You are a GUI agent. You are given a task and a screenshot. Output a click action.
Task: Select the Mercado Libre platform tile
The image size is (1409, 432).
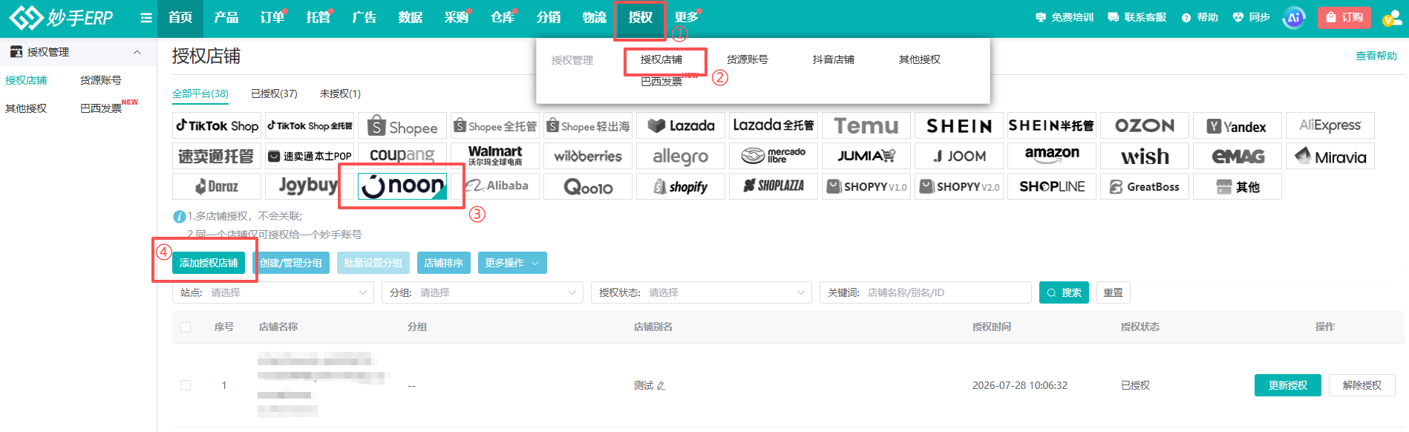tap(774, 156)
